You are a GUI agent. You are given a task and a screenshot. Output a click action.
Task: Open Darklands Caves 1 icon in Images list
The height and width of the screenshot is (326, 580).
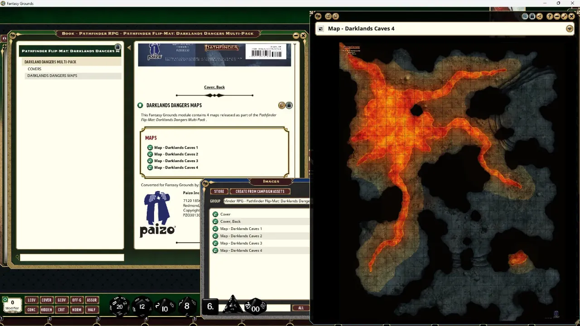(x=215, y=229)
